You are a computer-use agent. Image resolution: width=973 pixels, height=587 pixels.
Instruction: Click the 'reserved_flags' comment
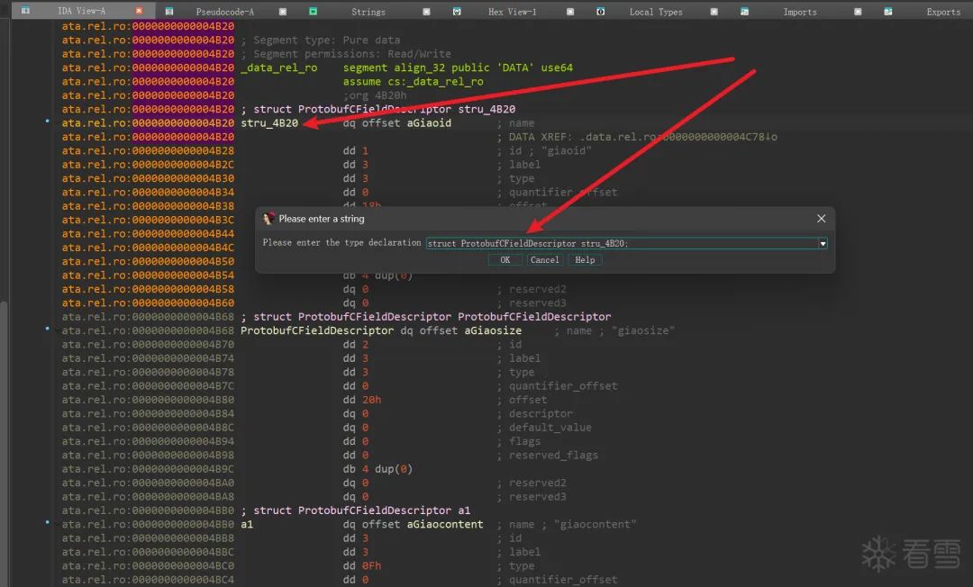[x=553, y=455]
